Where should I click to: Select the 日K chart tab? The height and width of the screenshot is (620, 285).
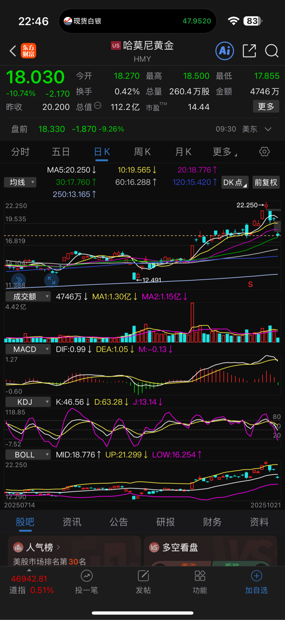(x=102, y=152)
